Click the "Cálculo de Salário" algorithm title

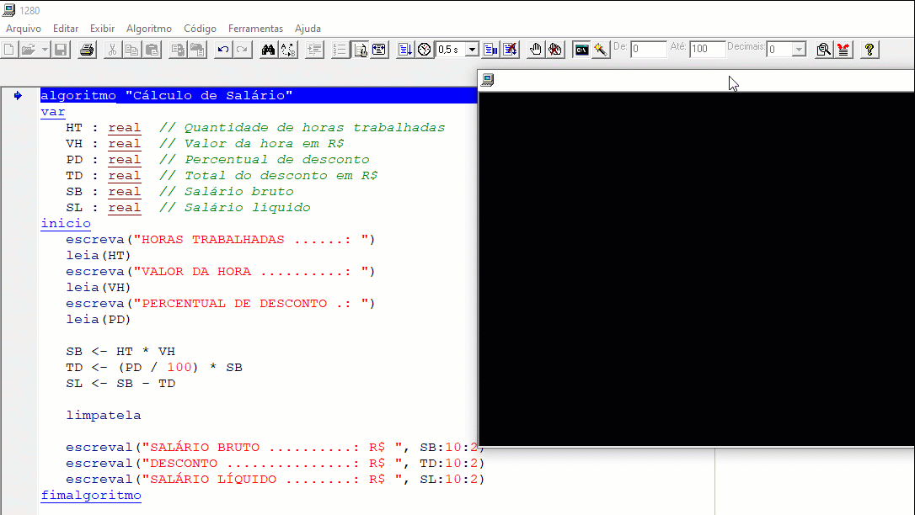pos(208,96)
